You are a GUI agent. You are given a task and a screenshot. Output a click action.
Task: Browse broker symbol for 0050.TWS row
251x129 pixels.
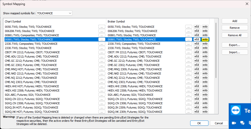point(189,27)
